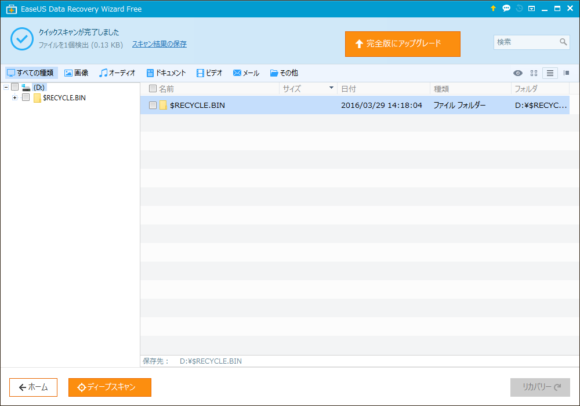Switch to list detail view

coord(550,73)
